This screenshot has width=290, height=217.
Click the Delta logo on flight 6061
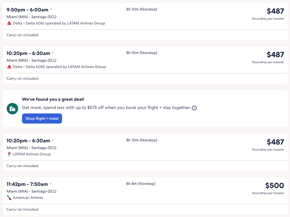coord(9,23)
